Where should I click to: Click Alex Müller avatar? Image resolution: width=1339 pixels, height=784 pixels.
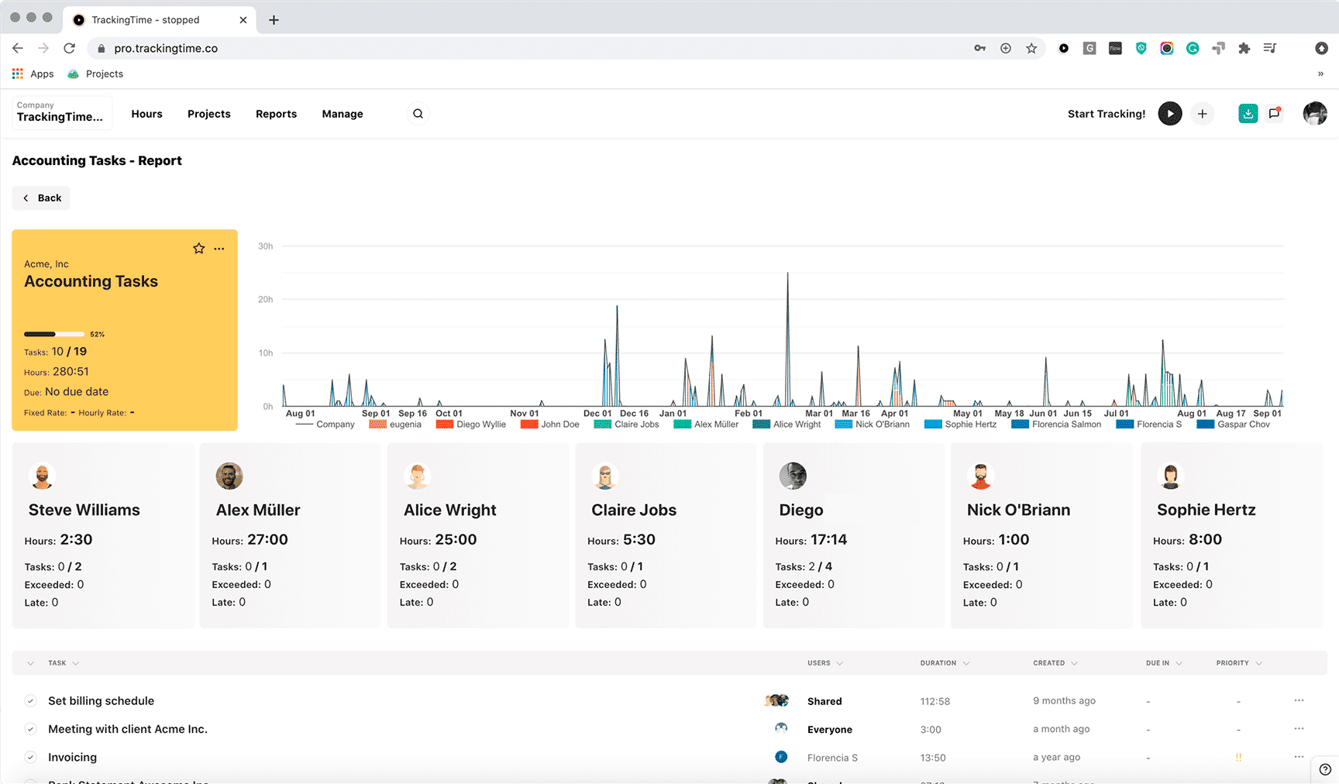[x=229, y=476]
